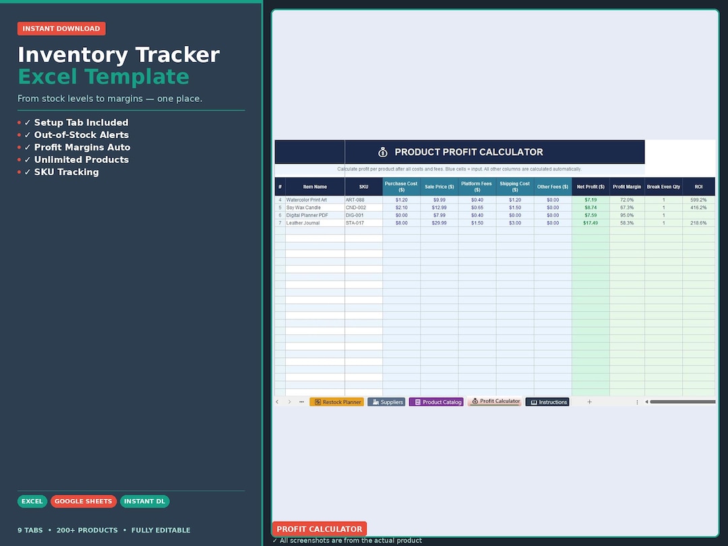This screenshot has height=546, width=728.
Task: Select the ROI column header
Action: [x=699, y=187]
